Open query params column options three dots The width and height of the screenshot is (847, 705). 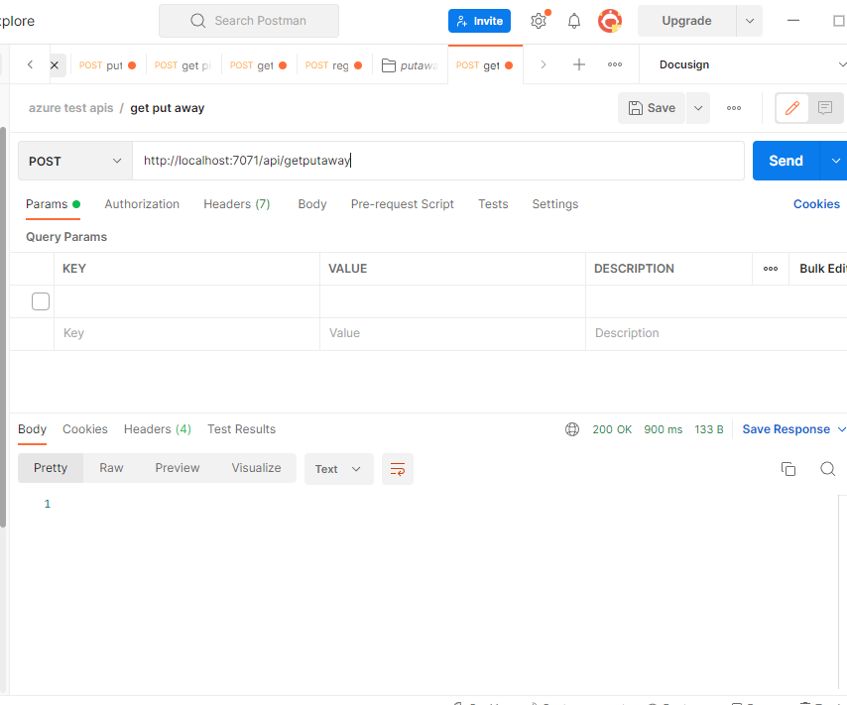(x=771, y=269)
